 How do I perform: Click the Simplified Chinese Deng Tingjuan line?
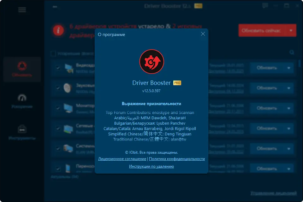150,134
